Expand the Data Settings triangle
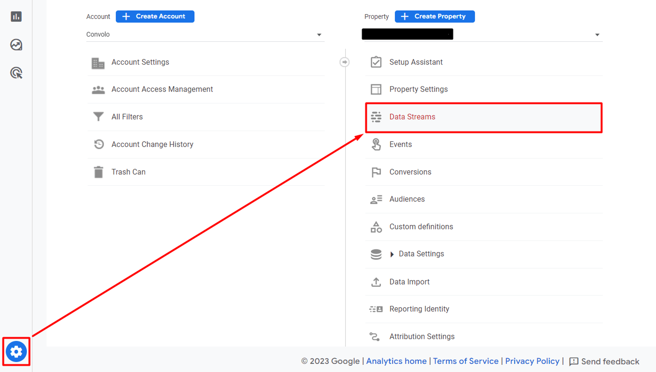The height and width of the screenshot is (372, 656). point(392,254)
